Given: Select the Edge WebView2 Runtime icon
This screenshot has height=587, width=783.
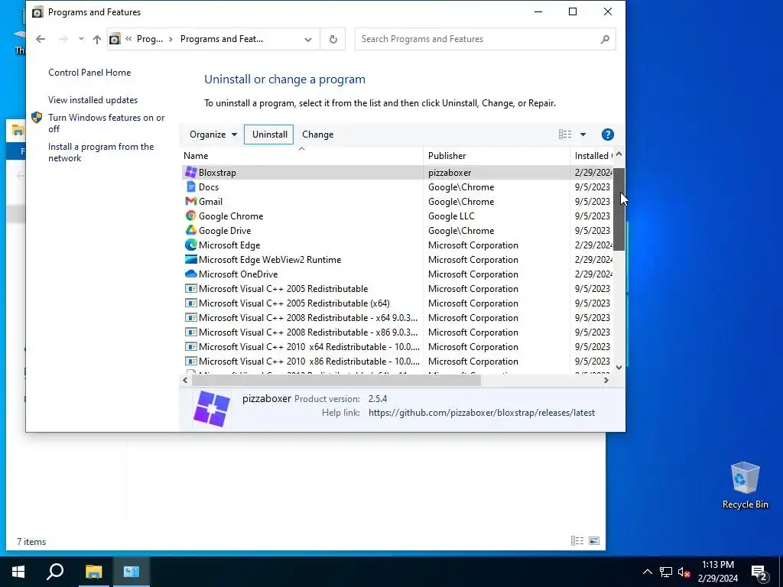Looking at the screenshot, I should tap(190, 259).
